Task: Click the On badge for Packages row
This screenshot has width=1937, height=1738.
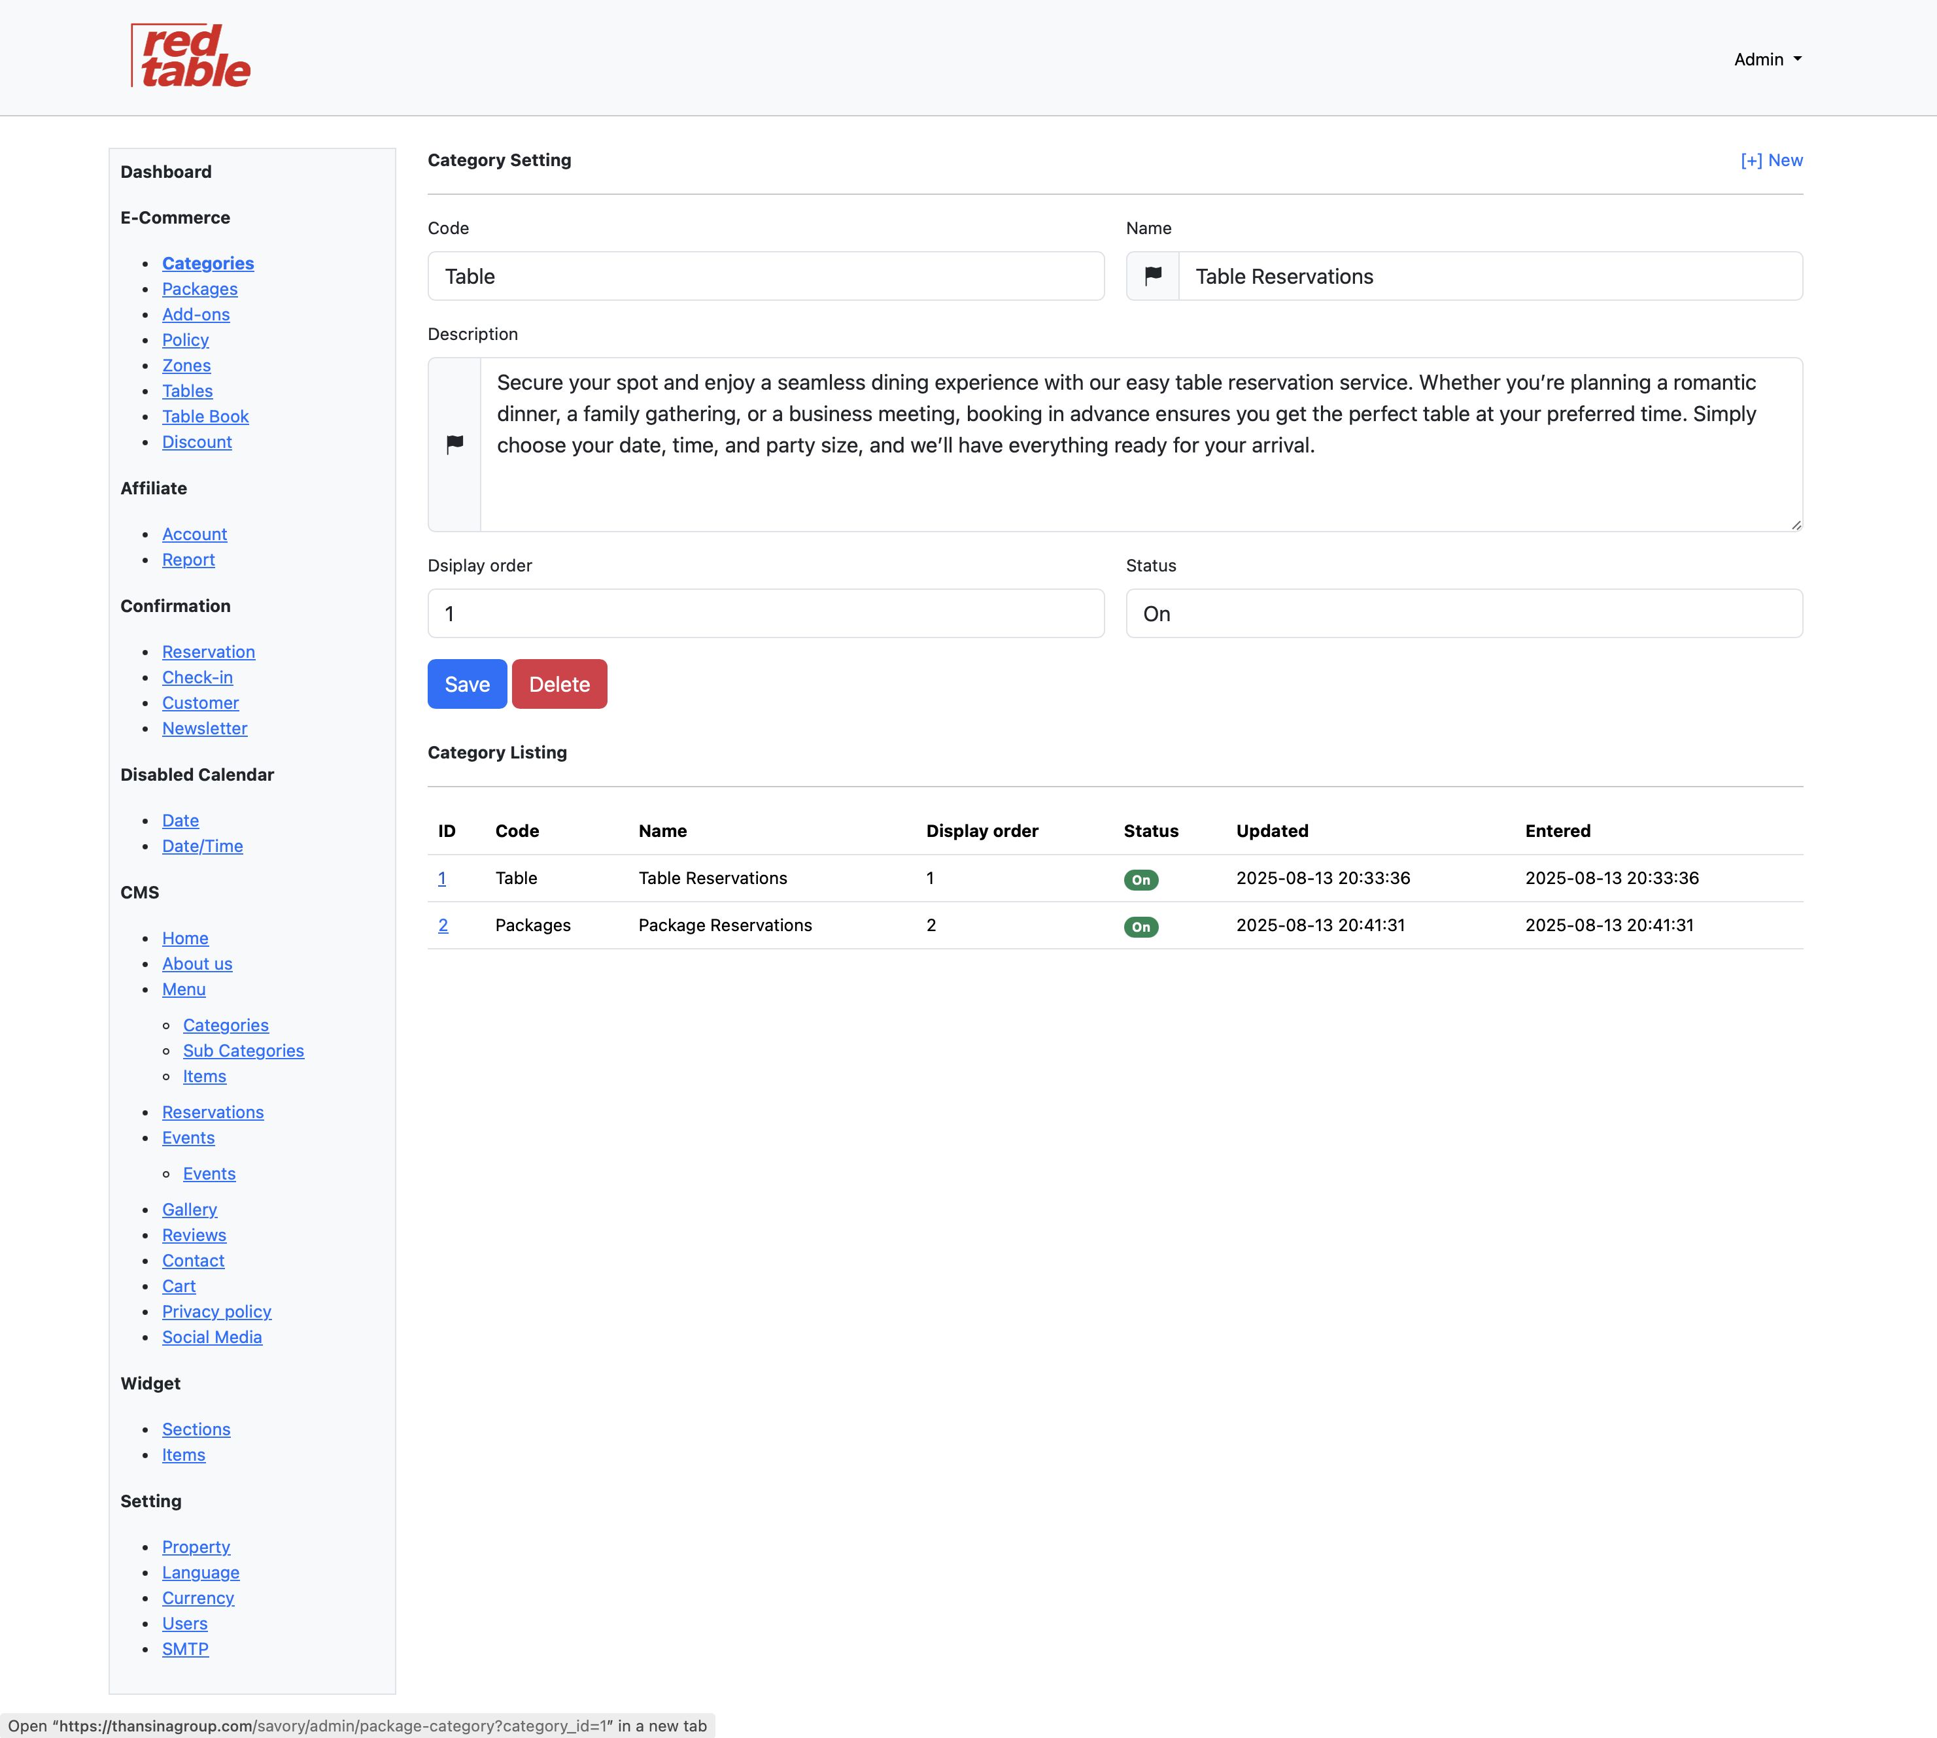Action: point(1140,927)
